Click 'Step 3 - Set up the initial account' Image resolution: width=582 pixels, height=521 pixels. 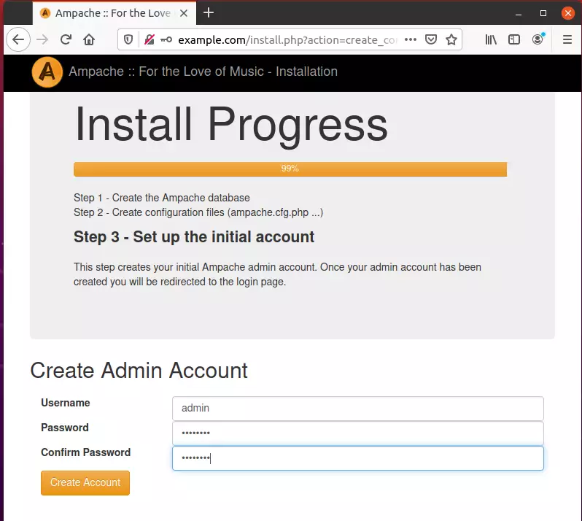(x=194, y=237)
